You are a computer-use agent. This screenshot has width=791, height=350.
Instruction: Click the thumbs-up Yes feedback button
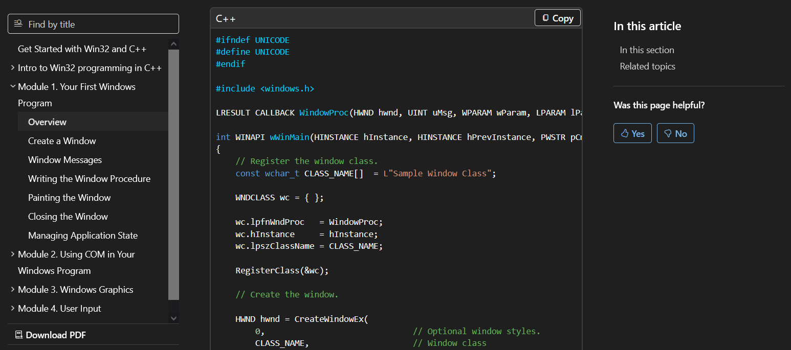pos(632,133)
